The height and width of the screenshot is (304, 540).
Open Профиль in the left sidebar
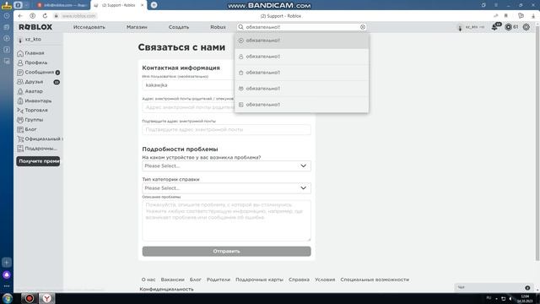point(32,62)
